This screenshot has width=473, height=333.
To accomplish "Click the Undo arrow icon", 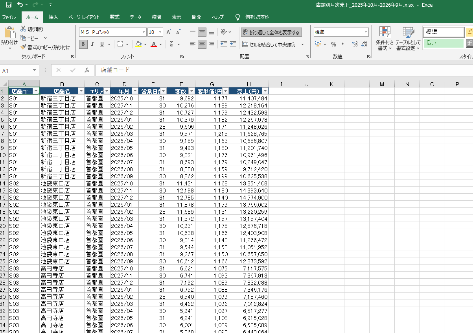I will pos(20,5).
